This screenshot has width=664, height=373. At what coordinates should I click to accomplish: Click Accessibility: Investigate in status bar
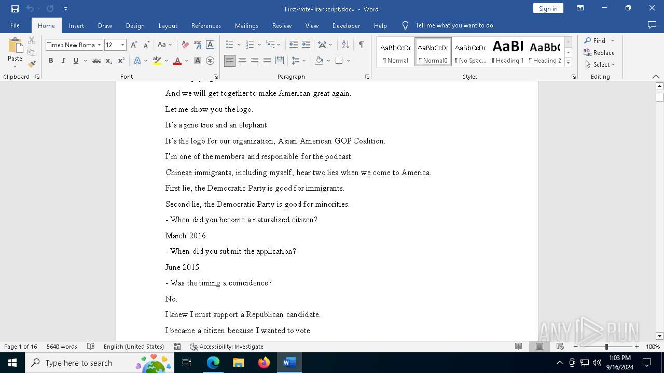[x=226, y=347]
